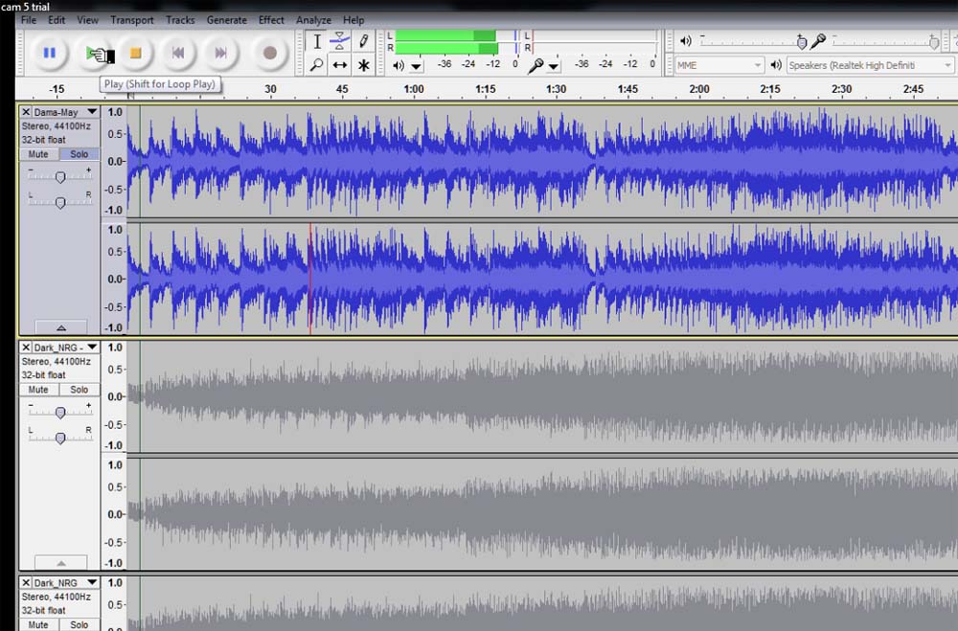Stop playback with the Stop button
This screenshot has width=958, height=631.
136,54
